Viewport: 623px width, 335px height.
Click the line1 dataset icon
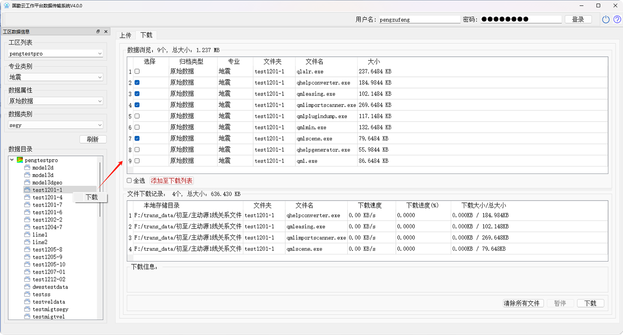coord(27,234)
